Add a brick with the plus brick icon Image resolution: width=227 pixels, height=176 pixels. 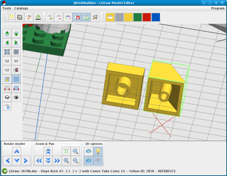point(50,17)
